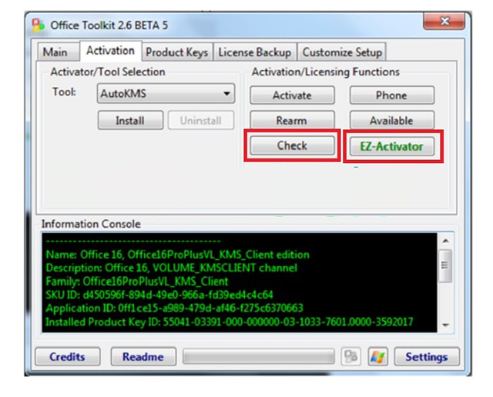Screen dimensions: 493x397
Task: Open the Product Keys tab
Action: pyautogui.click(x=176, y=52)
